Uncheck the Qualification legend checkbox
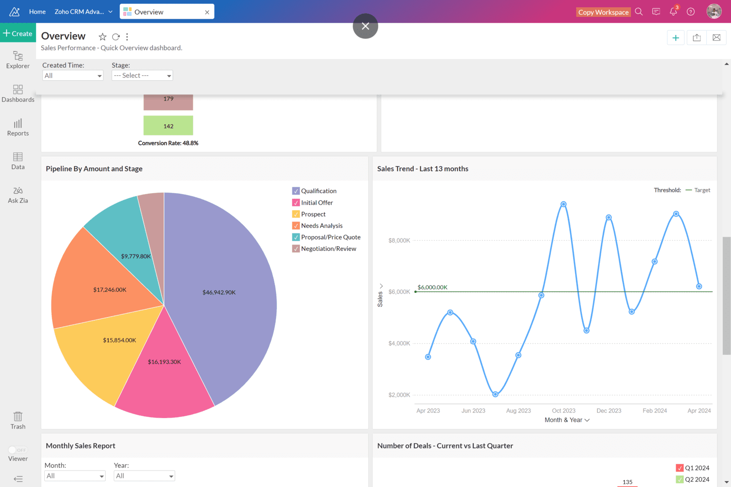Image resolution: width=731 pixels, height=487 pixels. 296,191
